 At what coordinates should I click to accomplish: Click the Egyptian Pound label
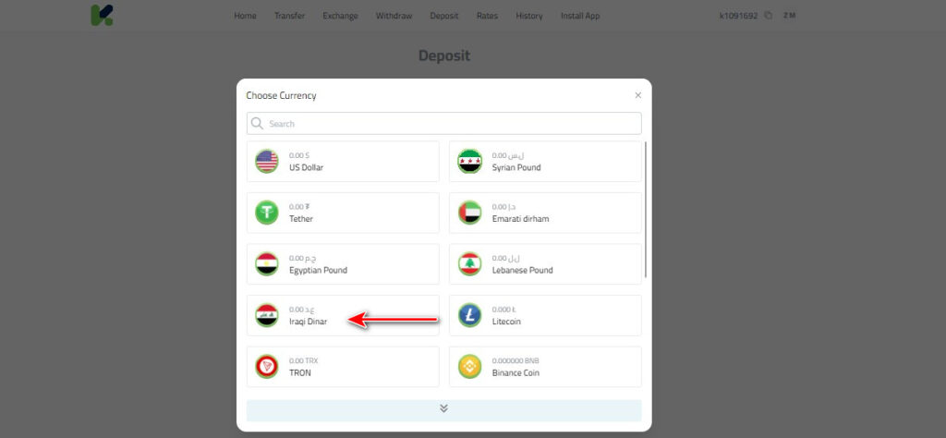318,270
